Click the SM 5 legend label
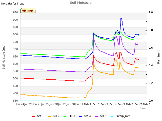Image resolution: width=162 pixels, height=121 pixels. coord(103,116)
